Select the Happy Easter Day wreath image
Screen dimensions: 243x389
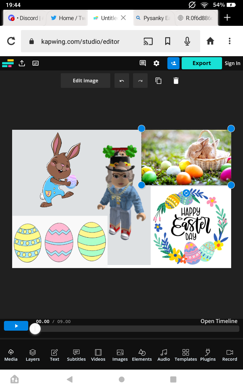click(x=191, y=227)
